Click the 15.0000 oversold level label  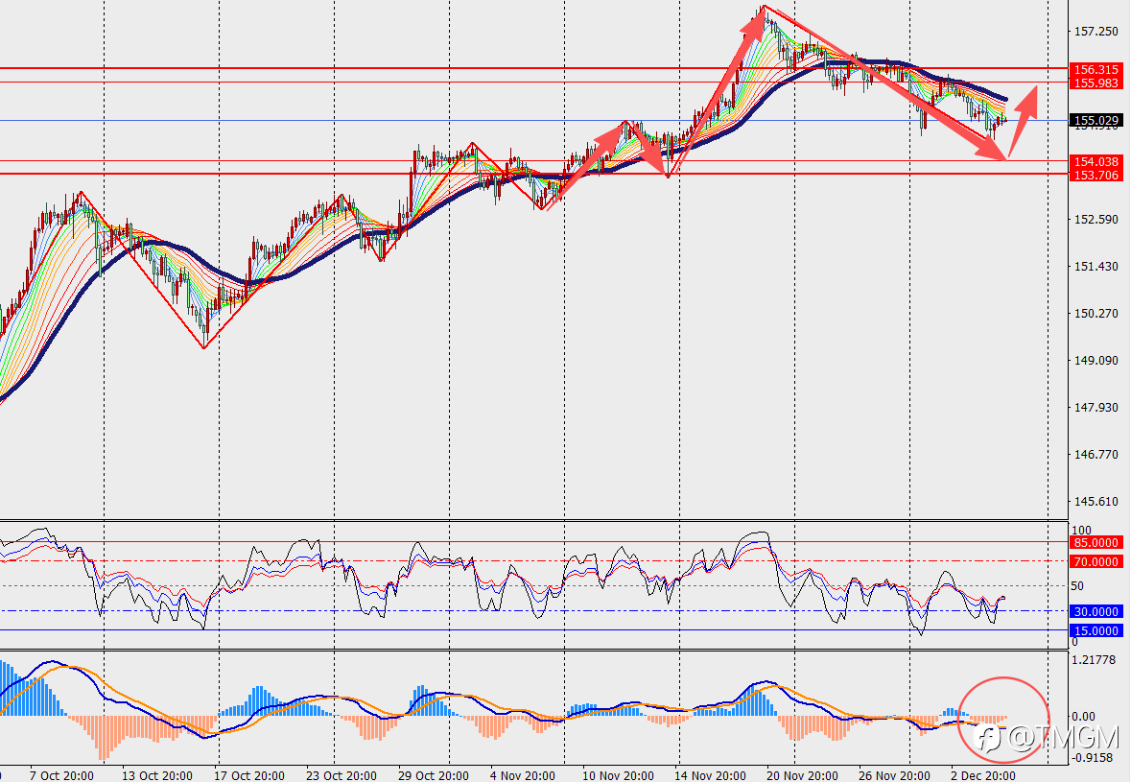(1096, 630)
